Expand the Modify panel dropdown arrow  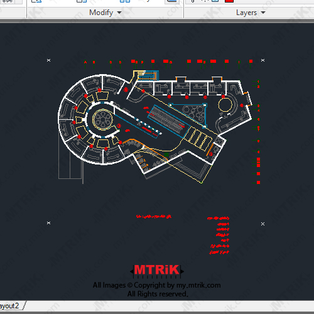(119, 13)
